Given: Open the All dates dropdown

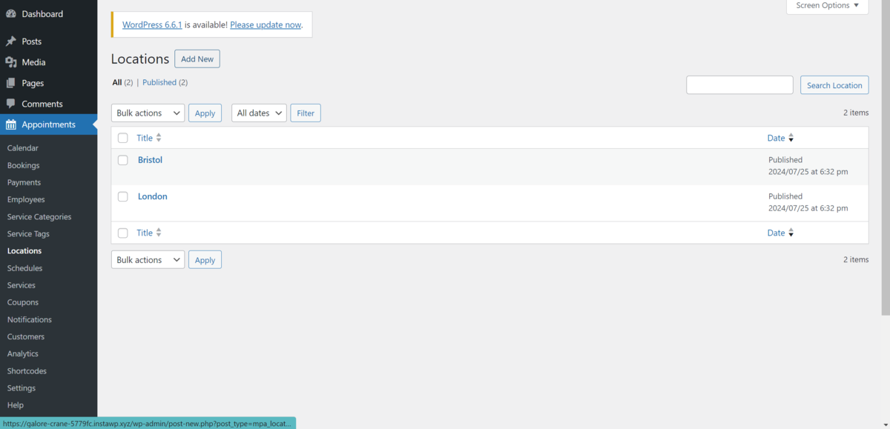Looking at the screenshot, I should (259, 113).
